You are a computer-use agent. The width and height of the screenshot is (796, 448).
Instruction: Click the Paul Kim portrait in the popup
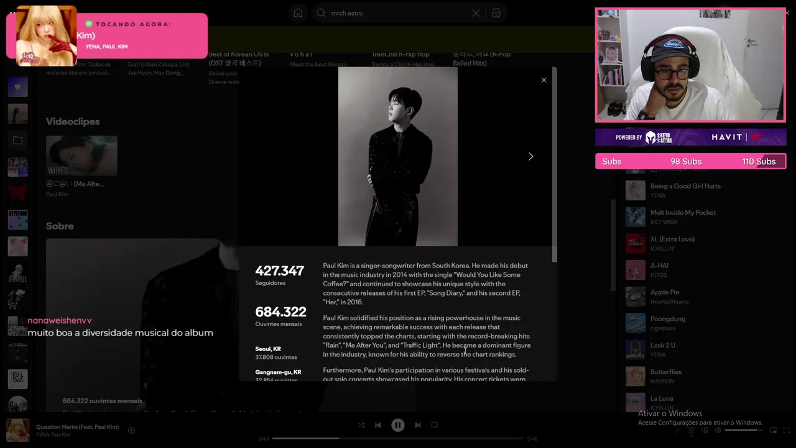[x=398, y=156]
